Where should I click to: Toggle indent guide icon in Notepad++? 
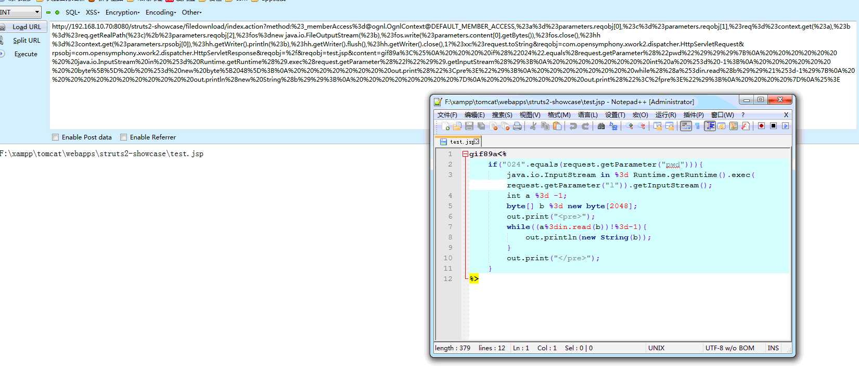click(710, 126)
